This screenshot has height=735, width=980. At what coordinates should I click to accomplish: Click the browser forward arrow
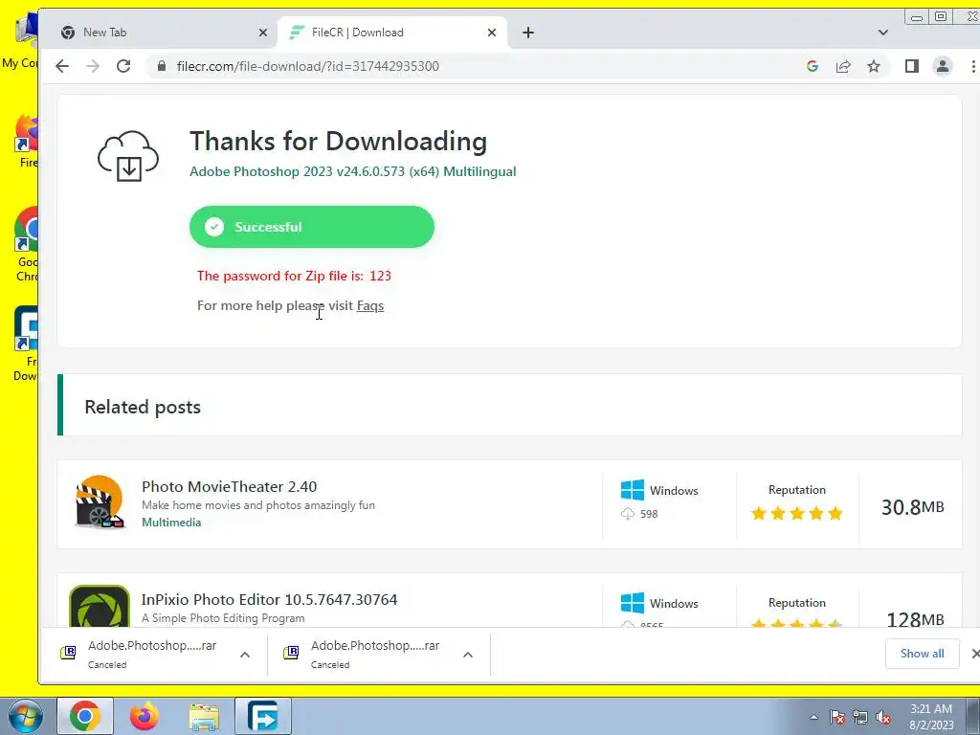[x=93, y=66]
